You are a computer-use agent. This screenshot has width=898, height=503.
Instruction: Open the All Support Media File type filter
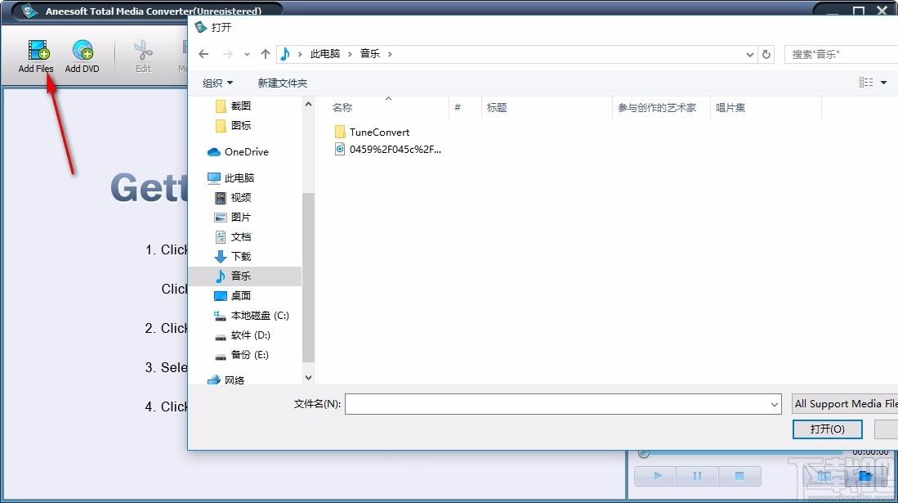pos(846,404)
